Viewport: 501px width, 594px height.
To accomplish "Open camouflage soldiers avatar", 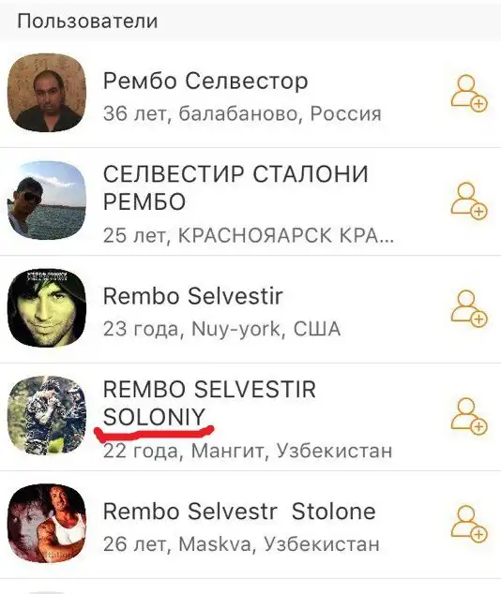I will 47,415.
